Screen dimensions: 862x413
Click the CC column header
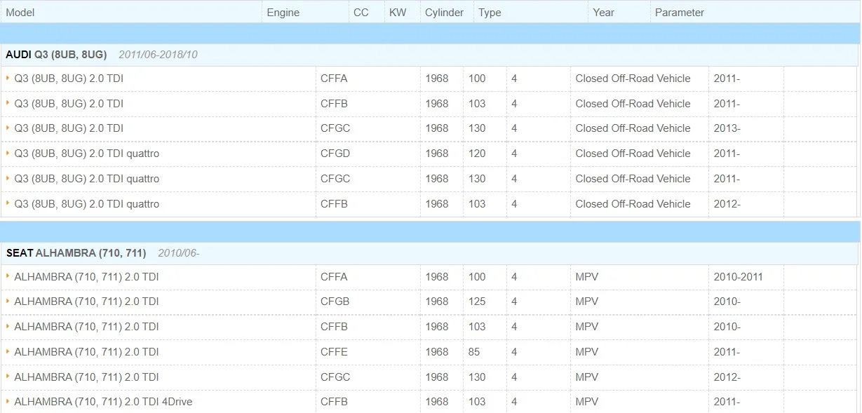point(361,13)
